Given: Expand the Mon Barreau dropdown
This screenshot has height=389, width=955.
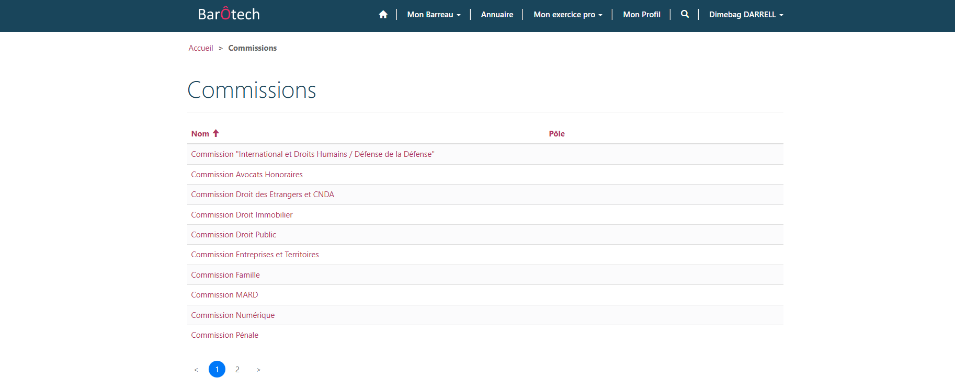Looking at the screenshot, I should [434, 15].
